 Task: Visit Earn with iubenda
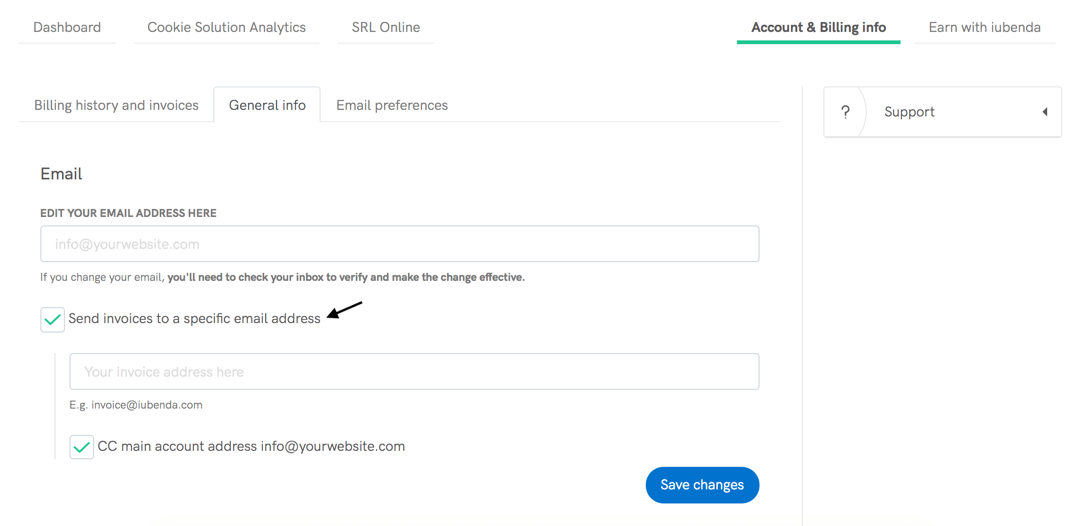pyautogui.click(x=984, y=27)
